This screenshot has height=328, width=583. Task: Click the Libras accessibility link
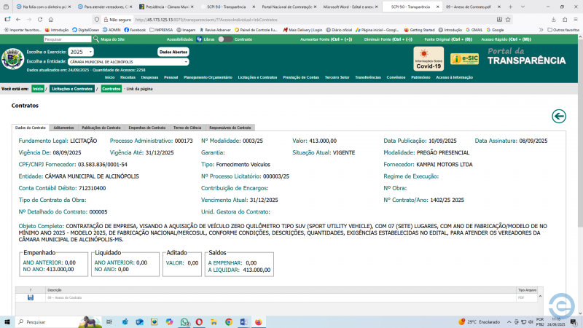coord(206,39)
